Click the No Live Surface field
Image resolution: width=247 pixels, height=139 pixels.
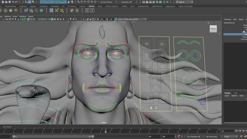(x=106, y=2)
